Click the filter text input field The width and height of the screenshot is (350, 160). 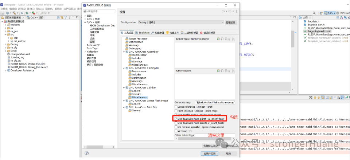point(99,11)
